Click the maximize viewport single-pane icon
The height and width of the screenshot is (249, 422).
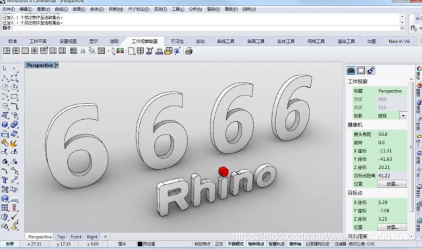[25, 50]
